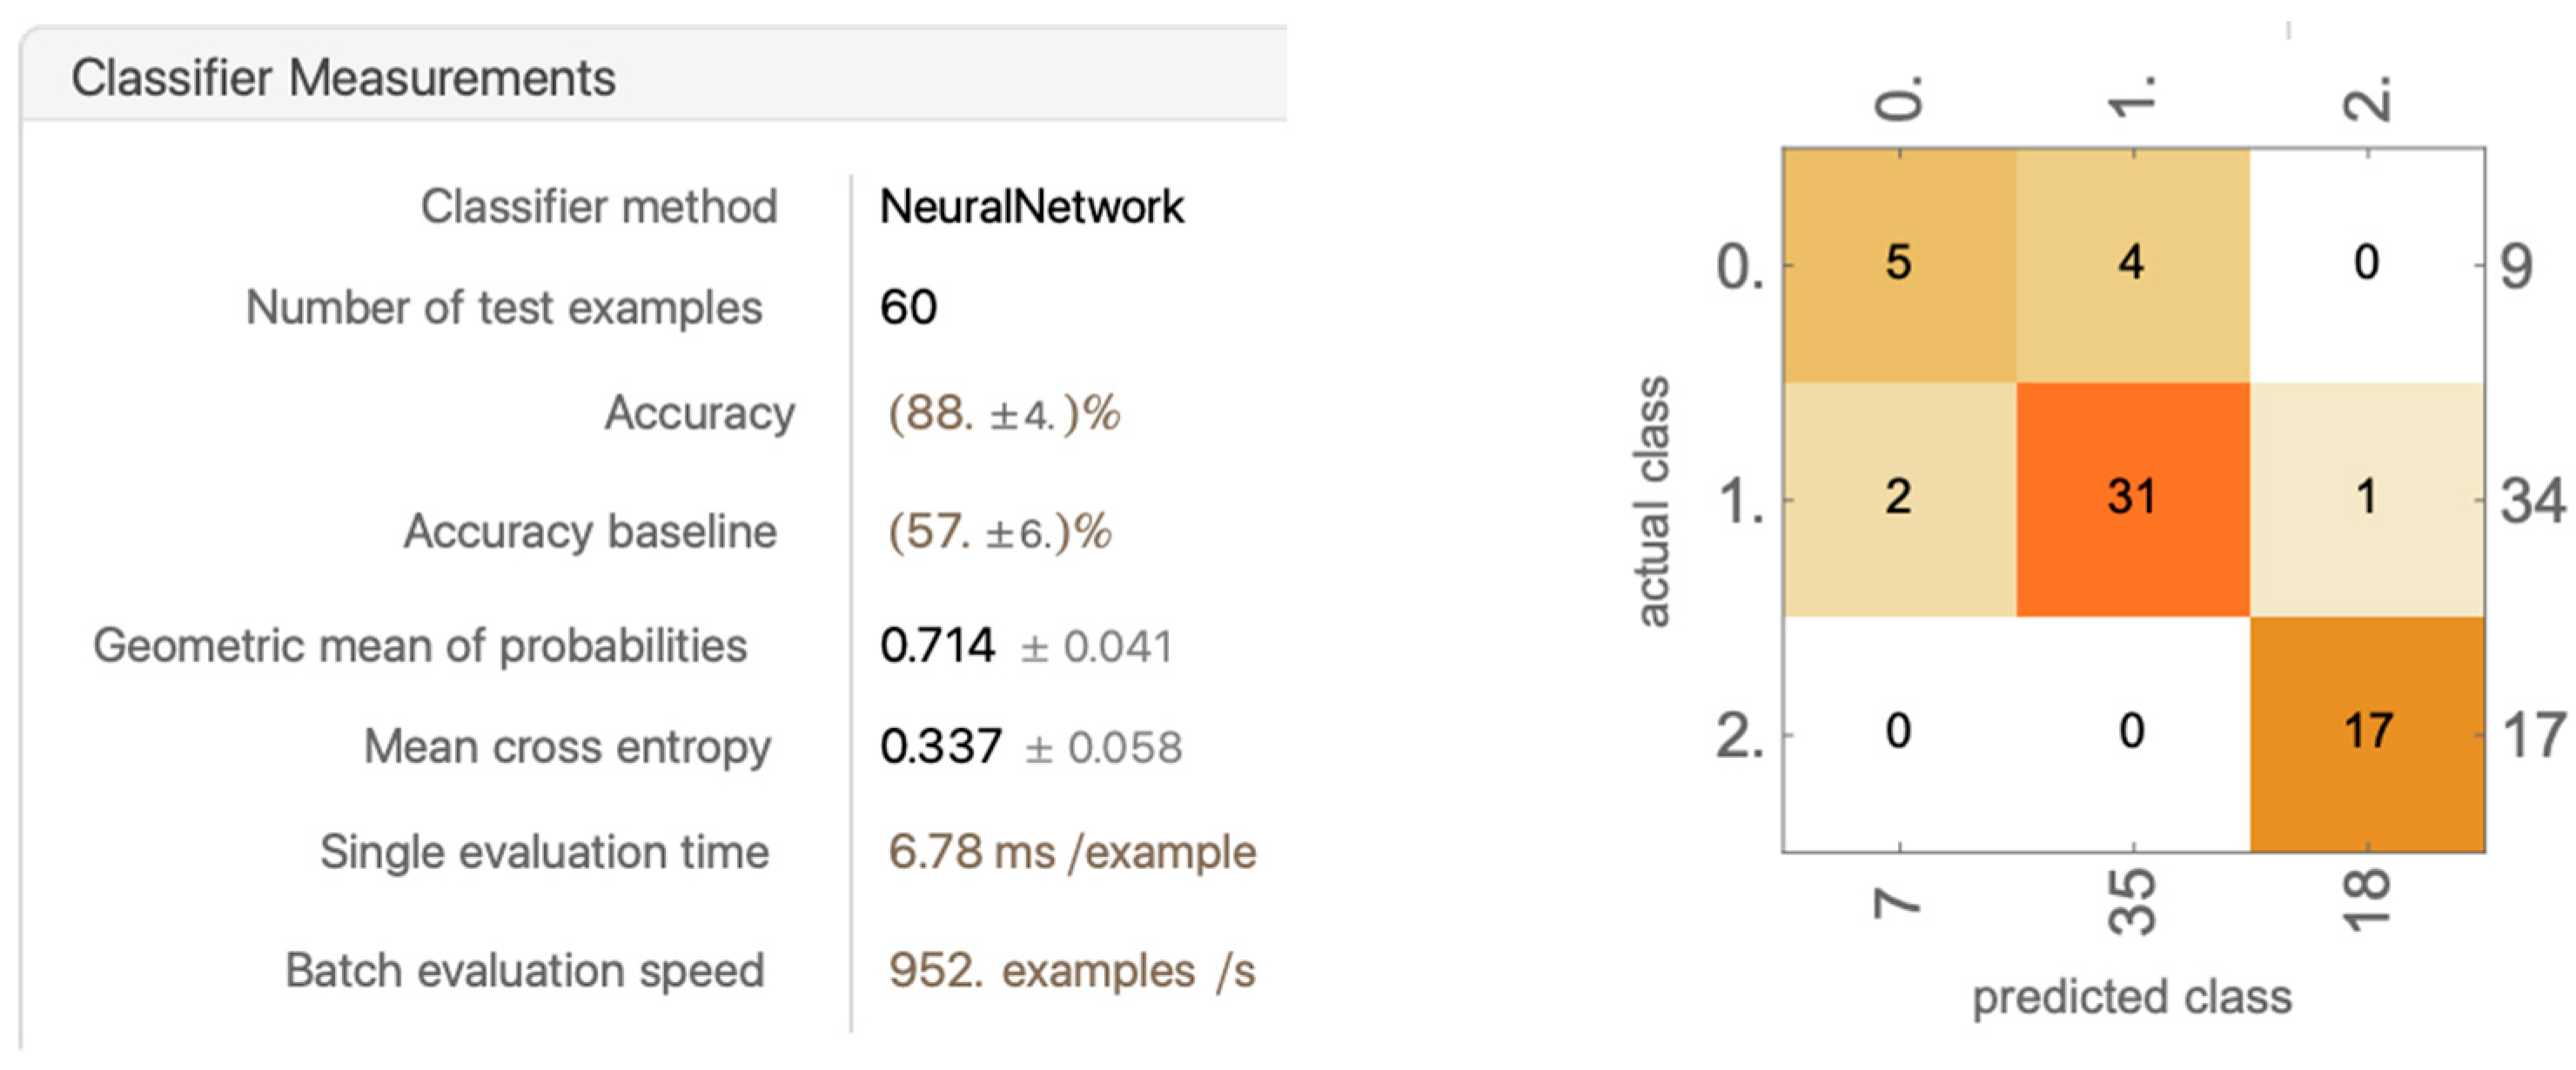Screen dimensions: 2576x1070
Task: Select the pale cell with value 1
Action: click(2367, 498)
